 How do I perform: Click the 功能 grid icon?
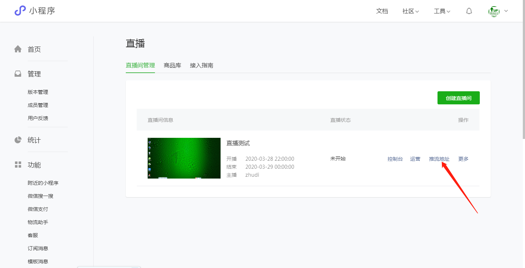point(18,165)
